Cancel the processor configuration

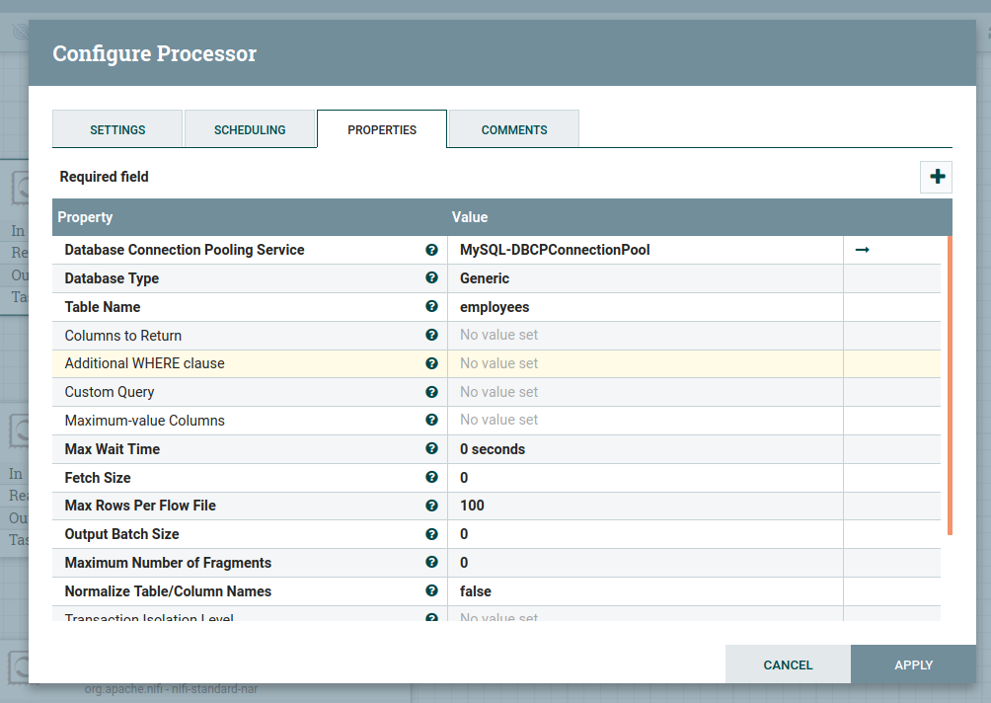(788, 664)
